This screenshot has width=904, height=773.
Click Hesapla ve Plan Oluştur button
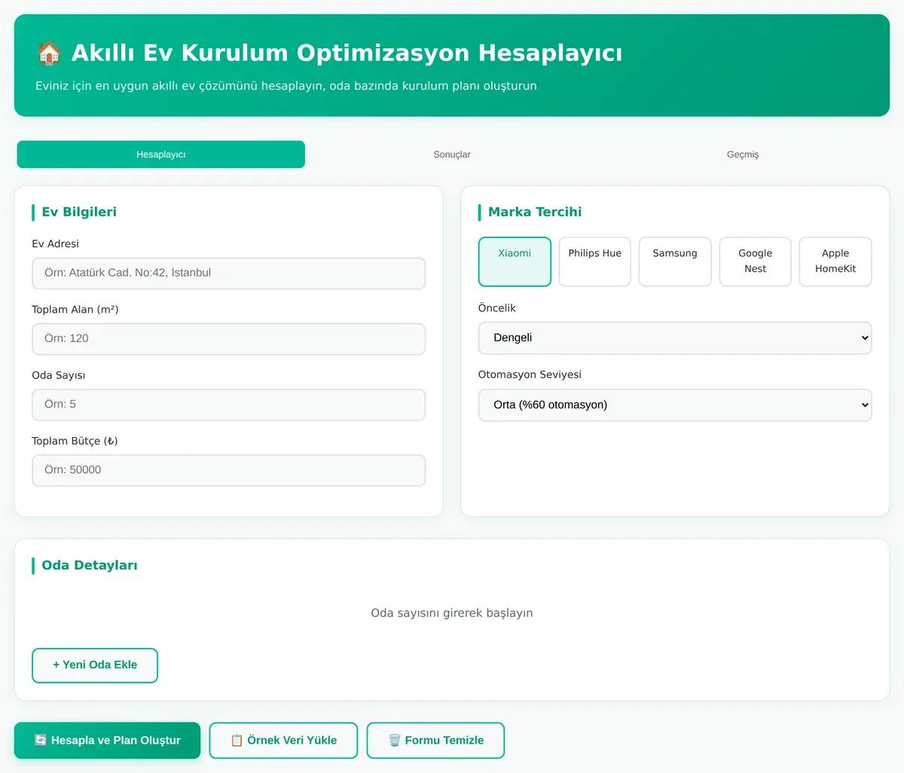(108, 741)
